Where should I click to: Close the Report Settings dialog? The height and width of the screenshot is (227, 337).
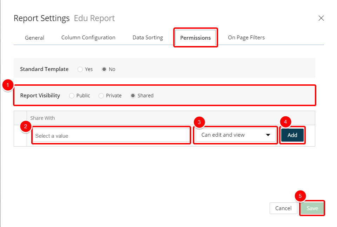pyautogui.click(x=321, y=18)
